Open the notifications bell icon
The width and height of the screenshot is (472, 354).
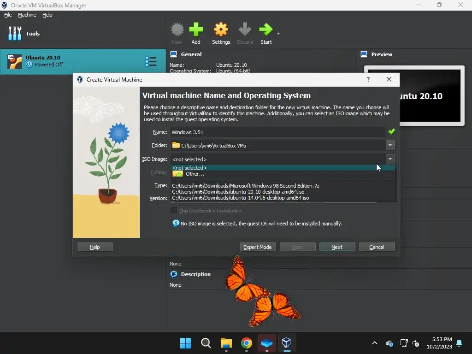(460, 343)
